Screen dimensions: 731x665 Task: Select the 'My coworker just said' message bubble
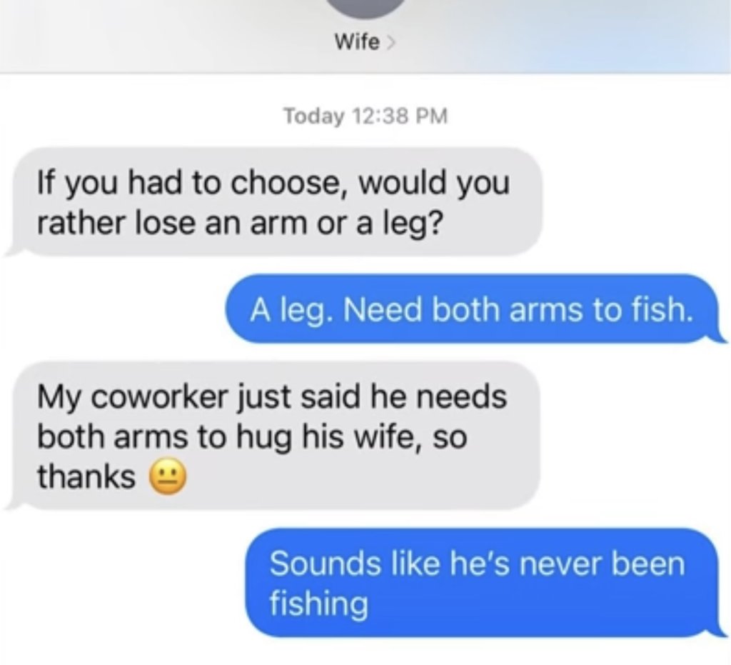273,436
